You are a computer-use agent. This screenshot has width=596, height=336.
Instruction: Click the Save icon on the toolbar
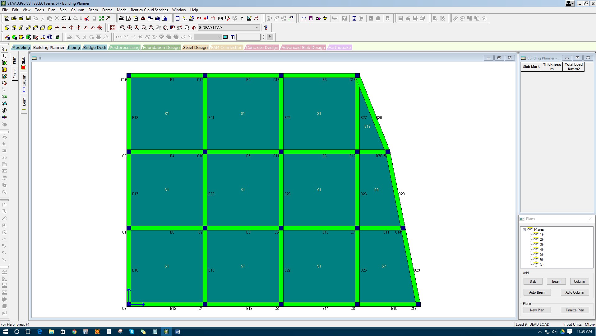click(x=28, y=18)
